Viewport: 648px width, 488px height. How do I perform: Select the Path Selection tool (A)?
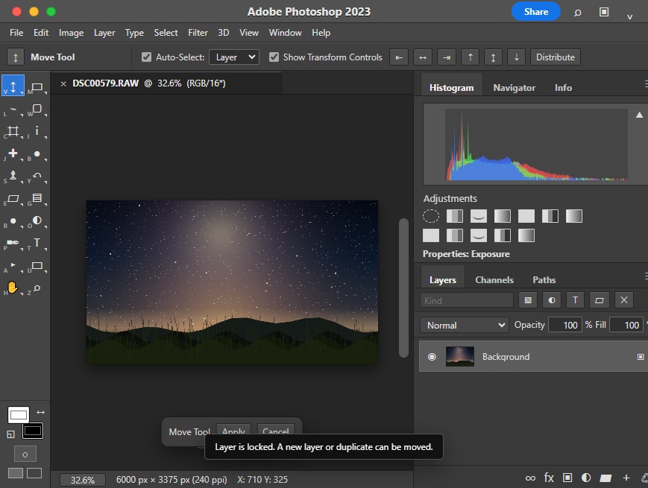(x=13, y=265)
